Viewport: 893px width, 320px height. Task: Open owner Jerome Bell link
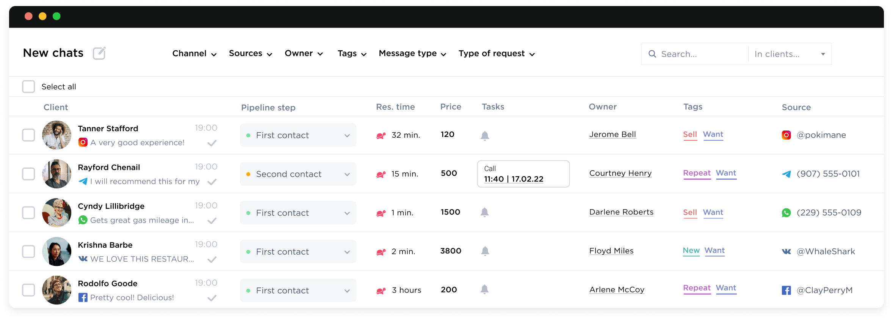click(613, 135)
